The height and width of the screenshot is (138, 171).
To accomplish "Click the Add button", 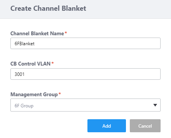I will tap(107, 126).
